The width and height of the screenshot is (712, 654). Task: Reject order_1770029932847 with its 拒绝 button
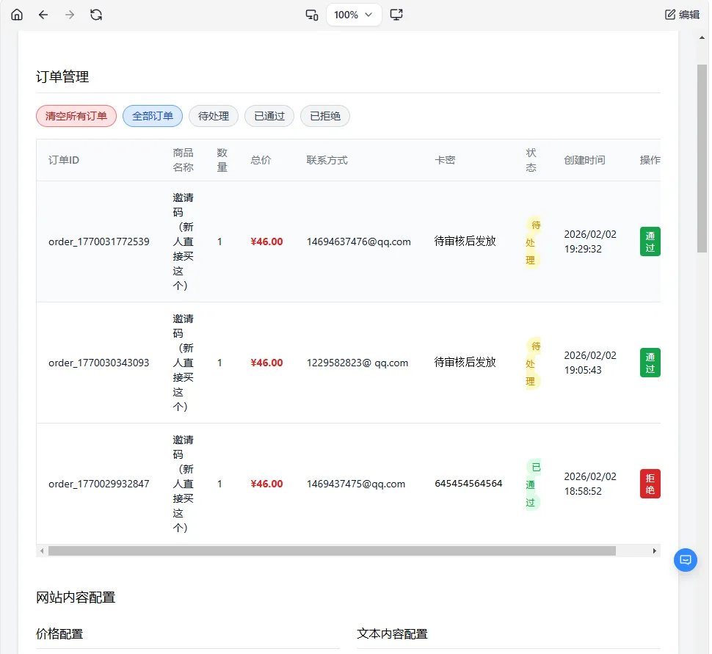click(649, 484)
